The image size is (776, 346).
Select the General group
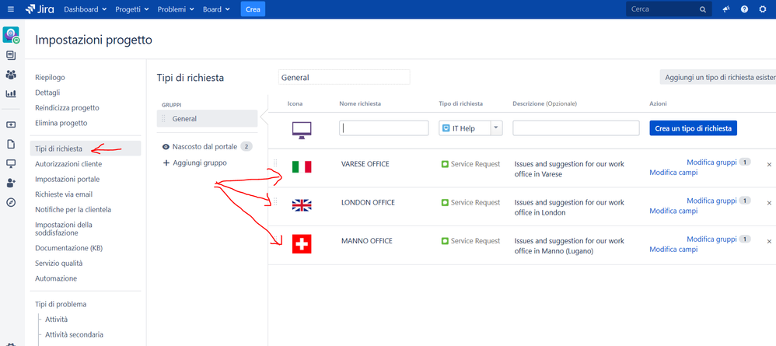coord(208,119)
